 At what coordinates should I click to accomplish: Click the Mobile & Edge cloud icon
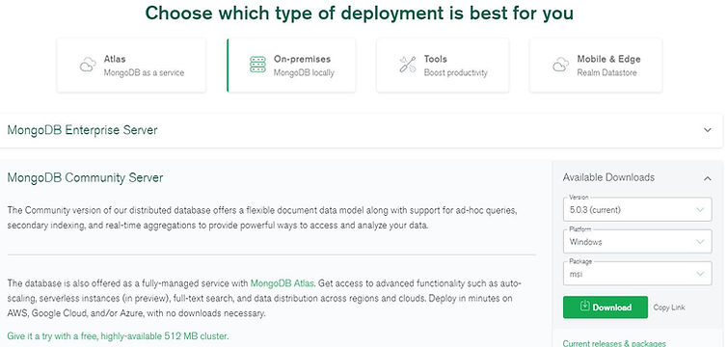pos(560,65)
